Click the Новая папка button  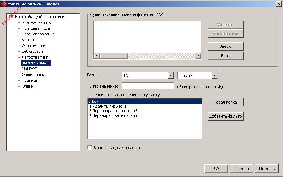tap(225, 102)
